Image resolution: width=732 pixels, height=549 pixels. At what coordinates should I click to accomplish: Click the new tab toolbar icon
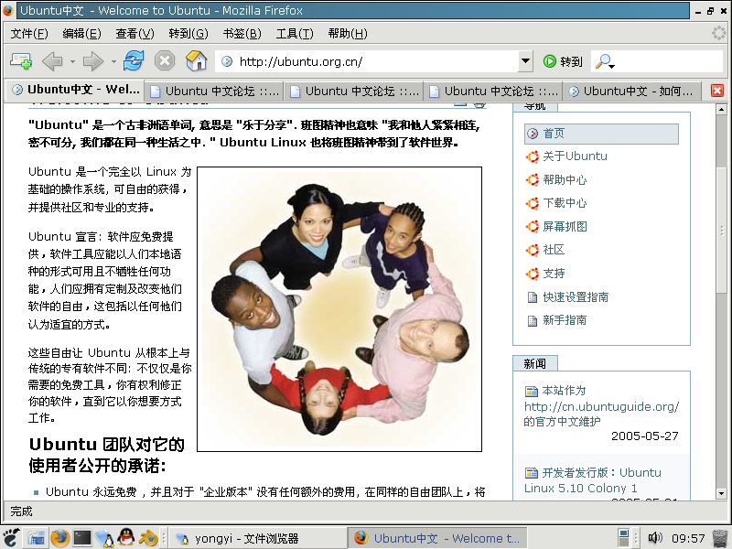[20, 60]
